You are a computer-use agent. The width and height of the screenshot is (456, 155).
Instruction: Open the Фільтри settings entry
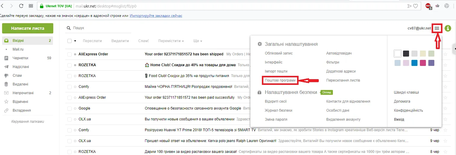click(x=333, y=62)
